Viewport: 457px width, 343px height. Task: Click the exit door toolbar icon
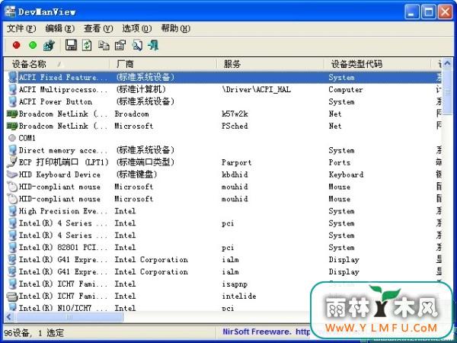pyautogui.click(x=154, y=46)
